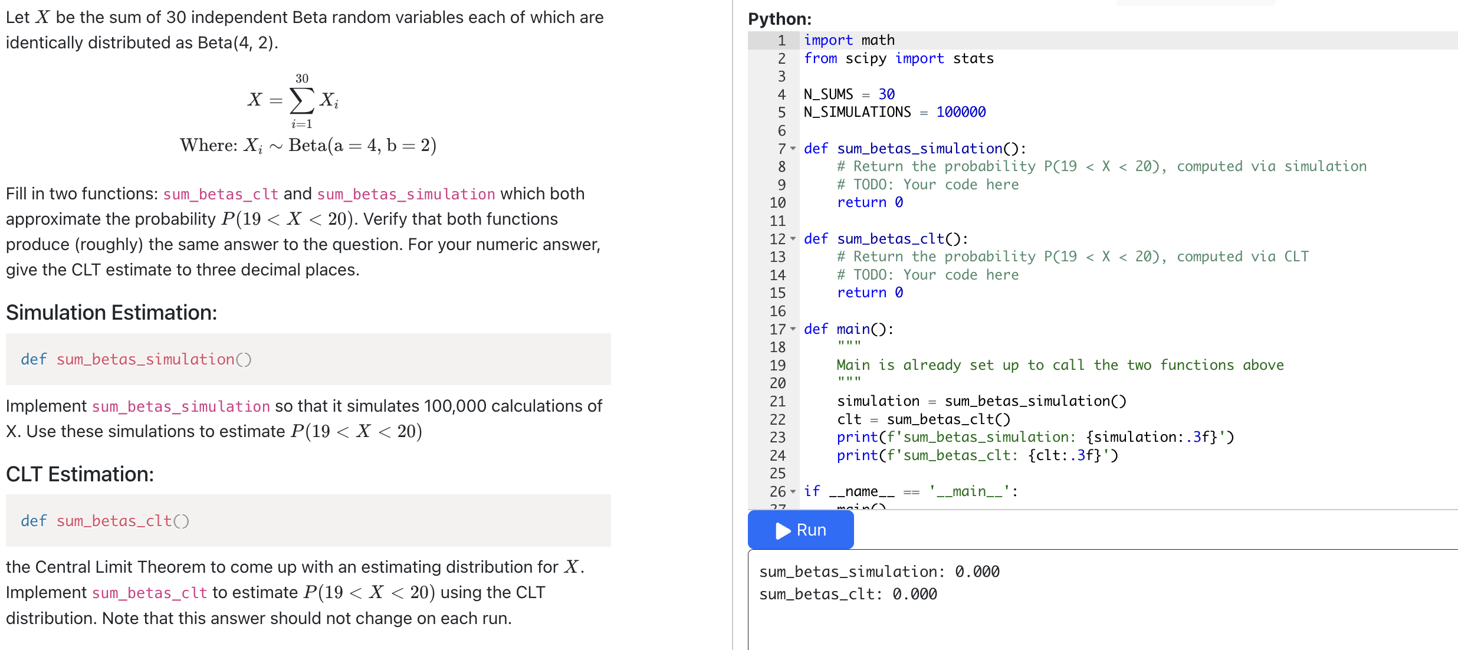The width and height of the screenshot is (1458, 650).
Task: Collapse the __main__ guard block fold arrow
Action: [x=792, y=491]
